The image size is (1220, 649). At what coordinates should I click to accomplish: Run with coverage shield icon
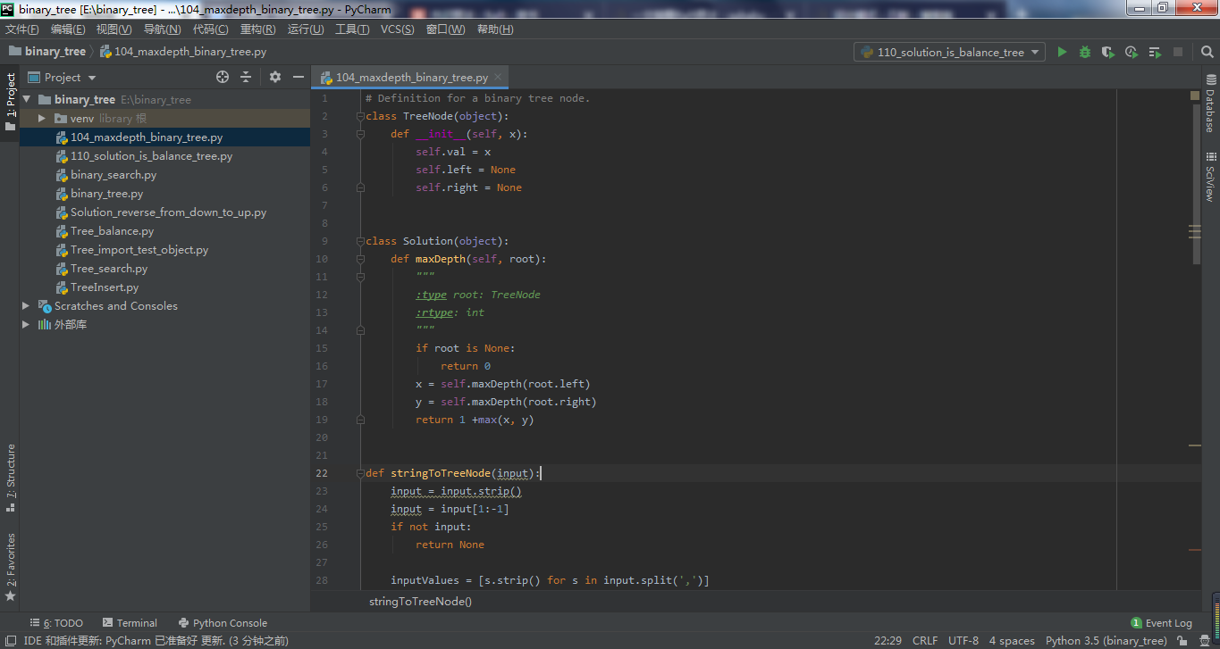(x=1108, y=52)
